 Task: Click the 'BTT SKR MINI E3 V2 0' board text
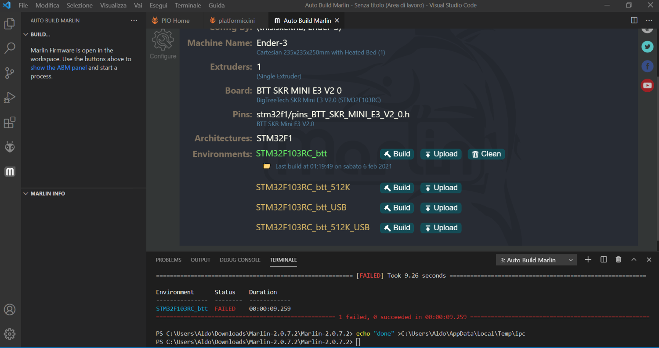299,91
